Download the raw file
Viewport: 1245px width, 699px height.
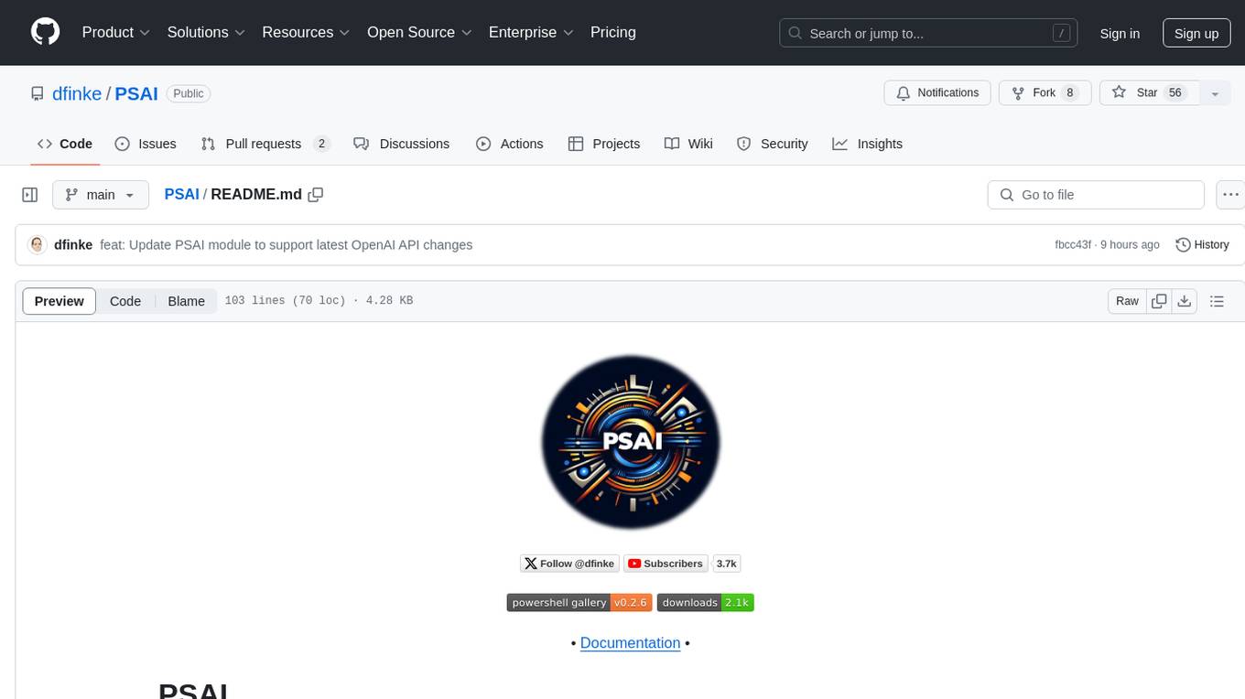click(1184, 301)
